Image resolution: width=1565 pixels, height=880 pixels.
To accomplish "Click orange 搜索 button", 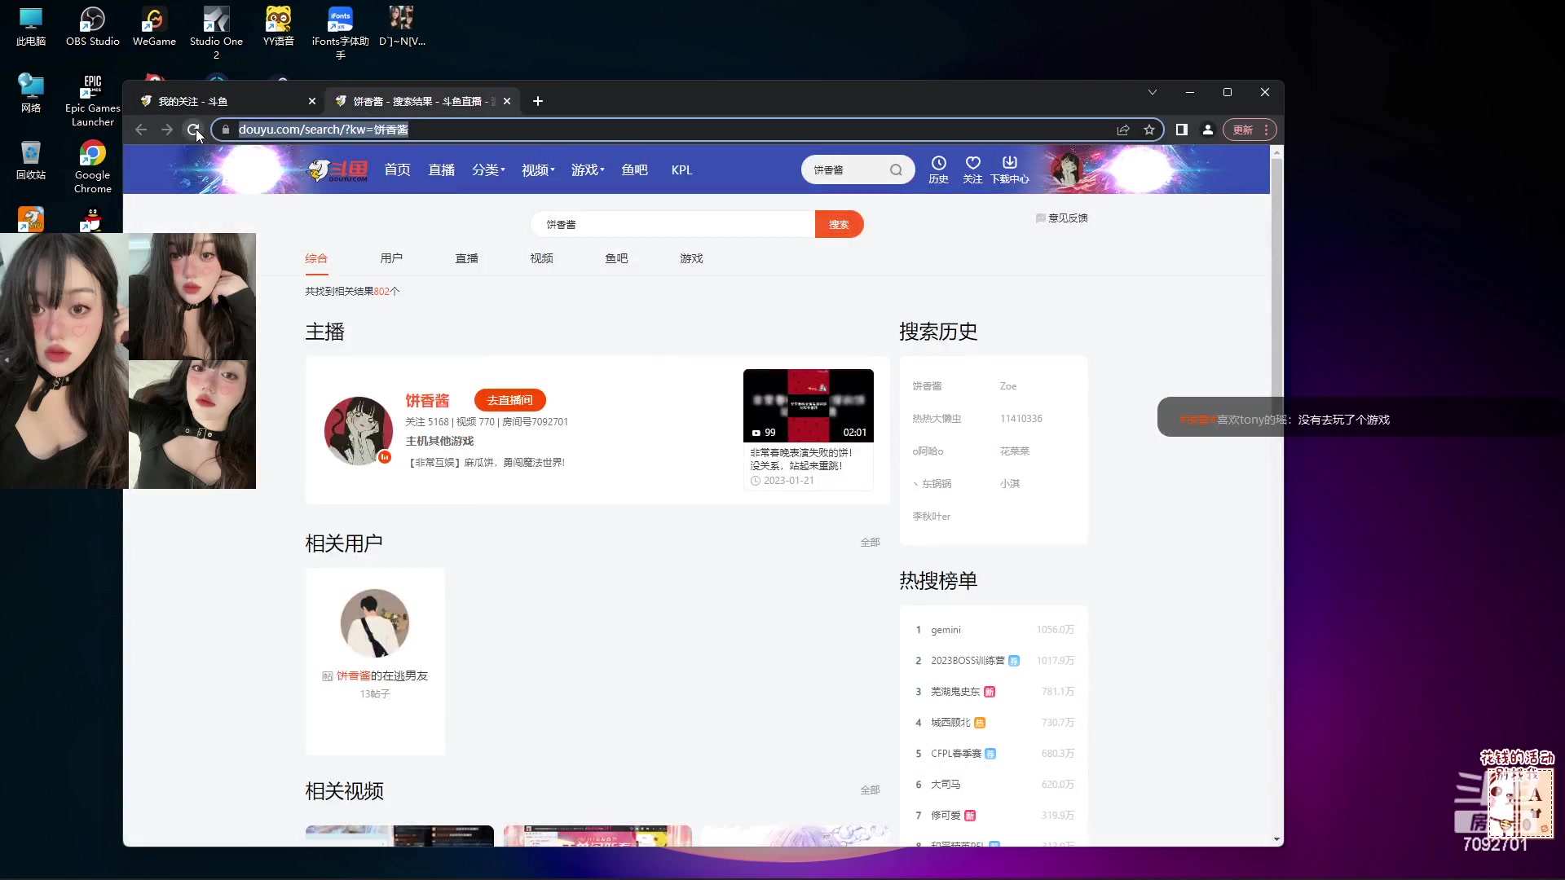I will point(839,224).
